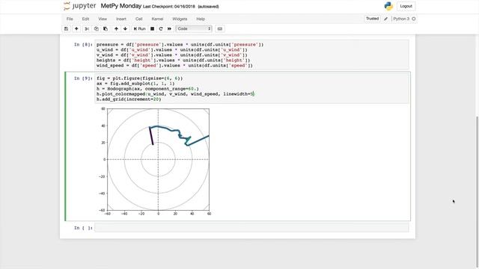The width and height of the screenshot is (479, 269).
Task: Copy selected cells icon
Action: (x=97, y=28)
